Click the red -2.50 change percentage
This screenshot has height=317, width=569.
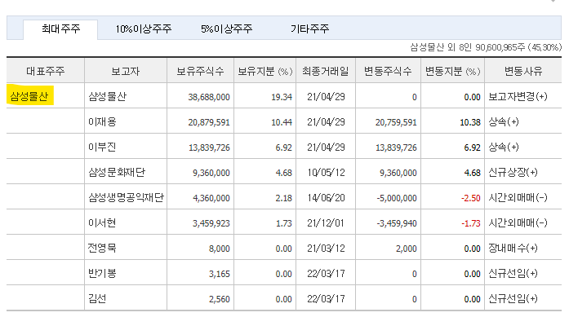(x=471, y=198)
